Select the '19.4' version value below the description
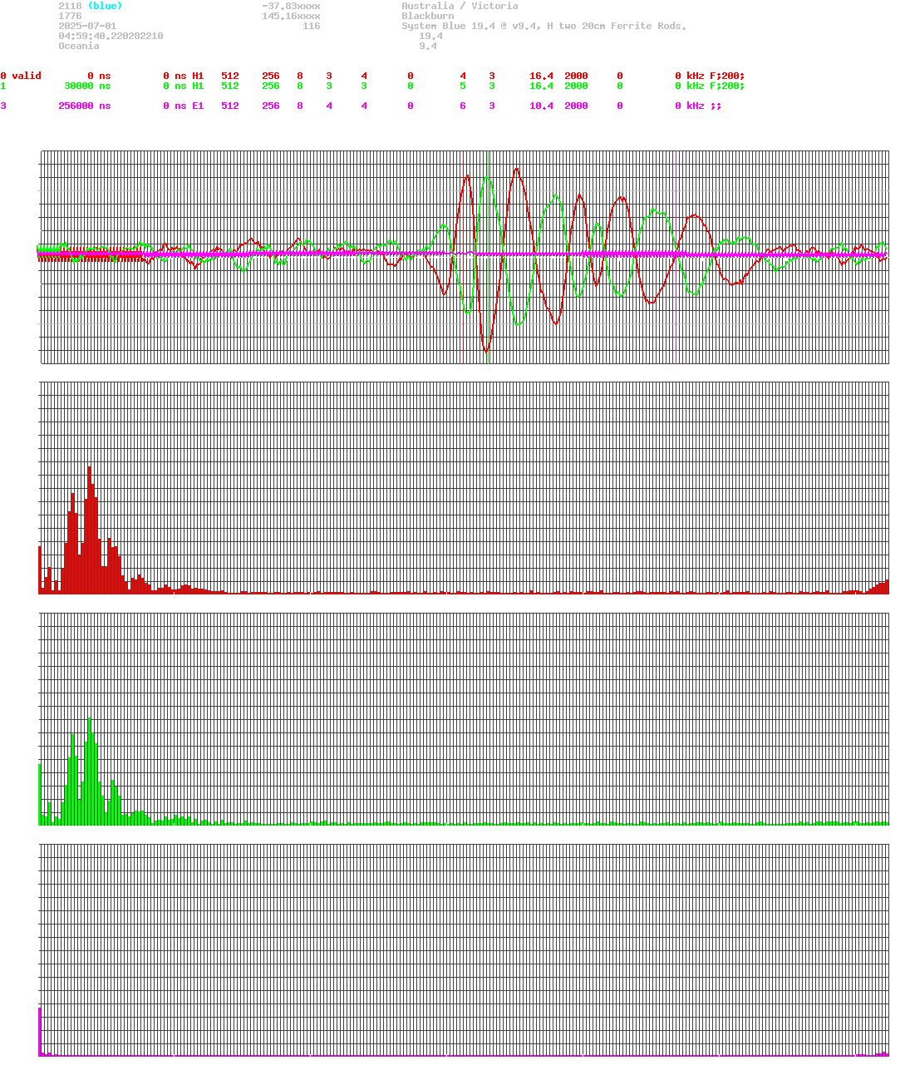 tap(430, 36)
